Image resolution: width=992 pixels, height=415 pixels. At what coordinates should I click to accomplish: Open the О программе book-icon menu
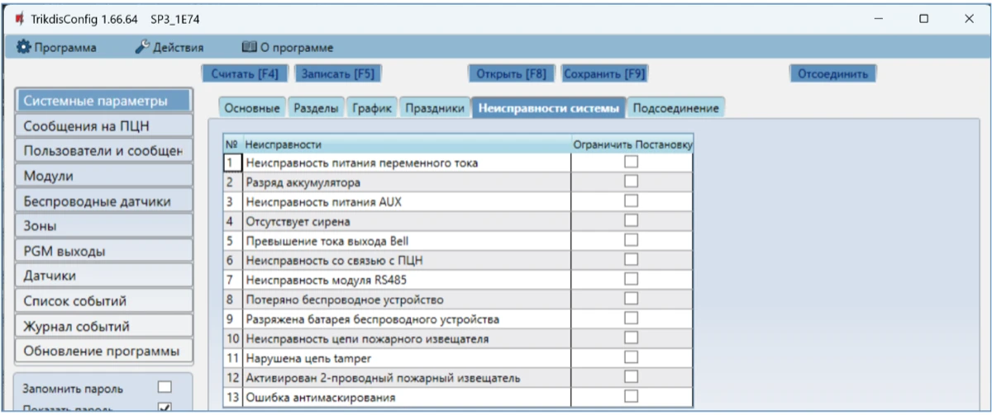click(x=287, y=48)
